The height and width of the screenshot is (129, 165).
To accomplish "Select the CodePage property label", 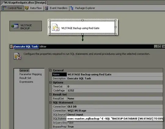I will (x=60, y=90).
